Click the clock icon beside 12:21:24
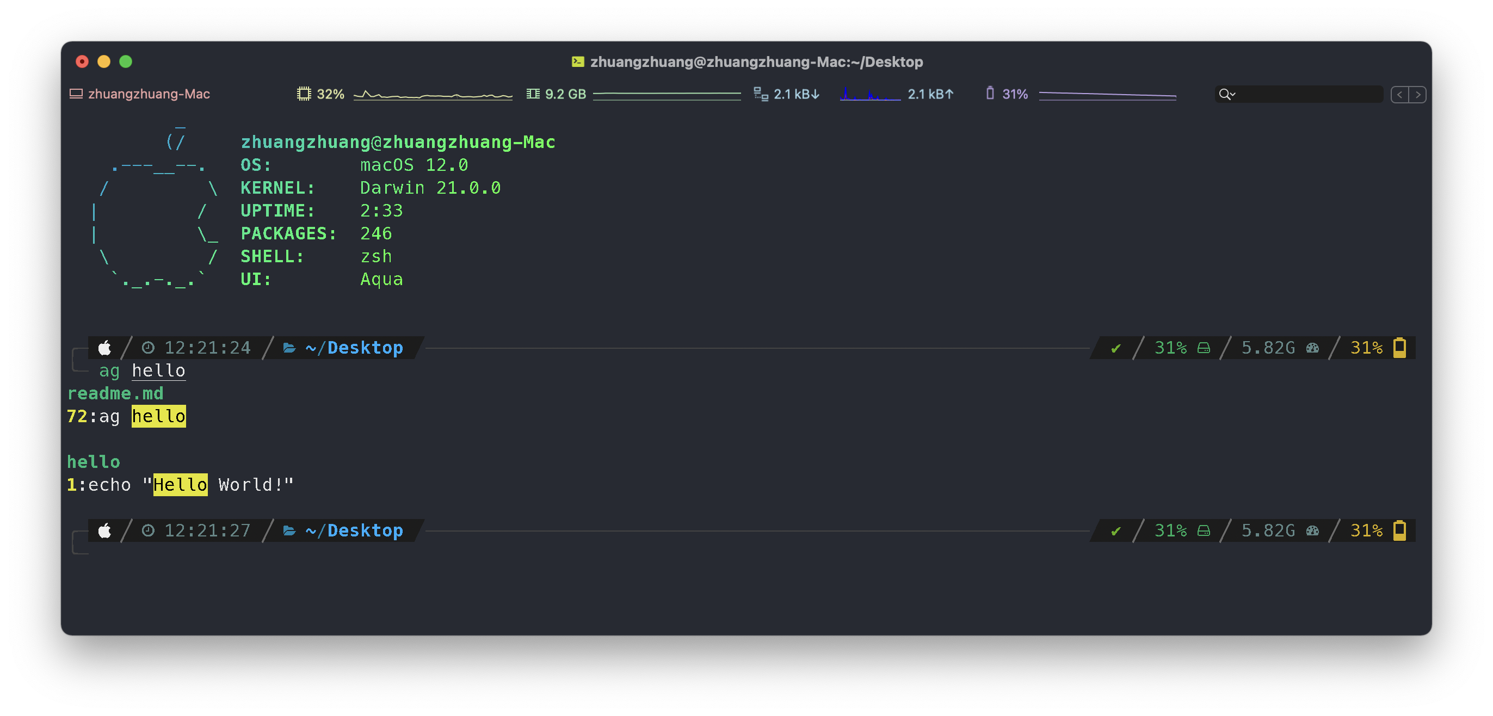 [x=149, y=348]
